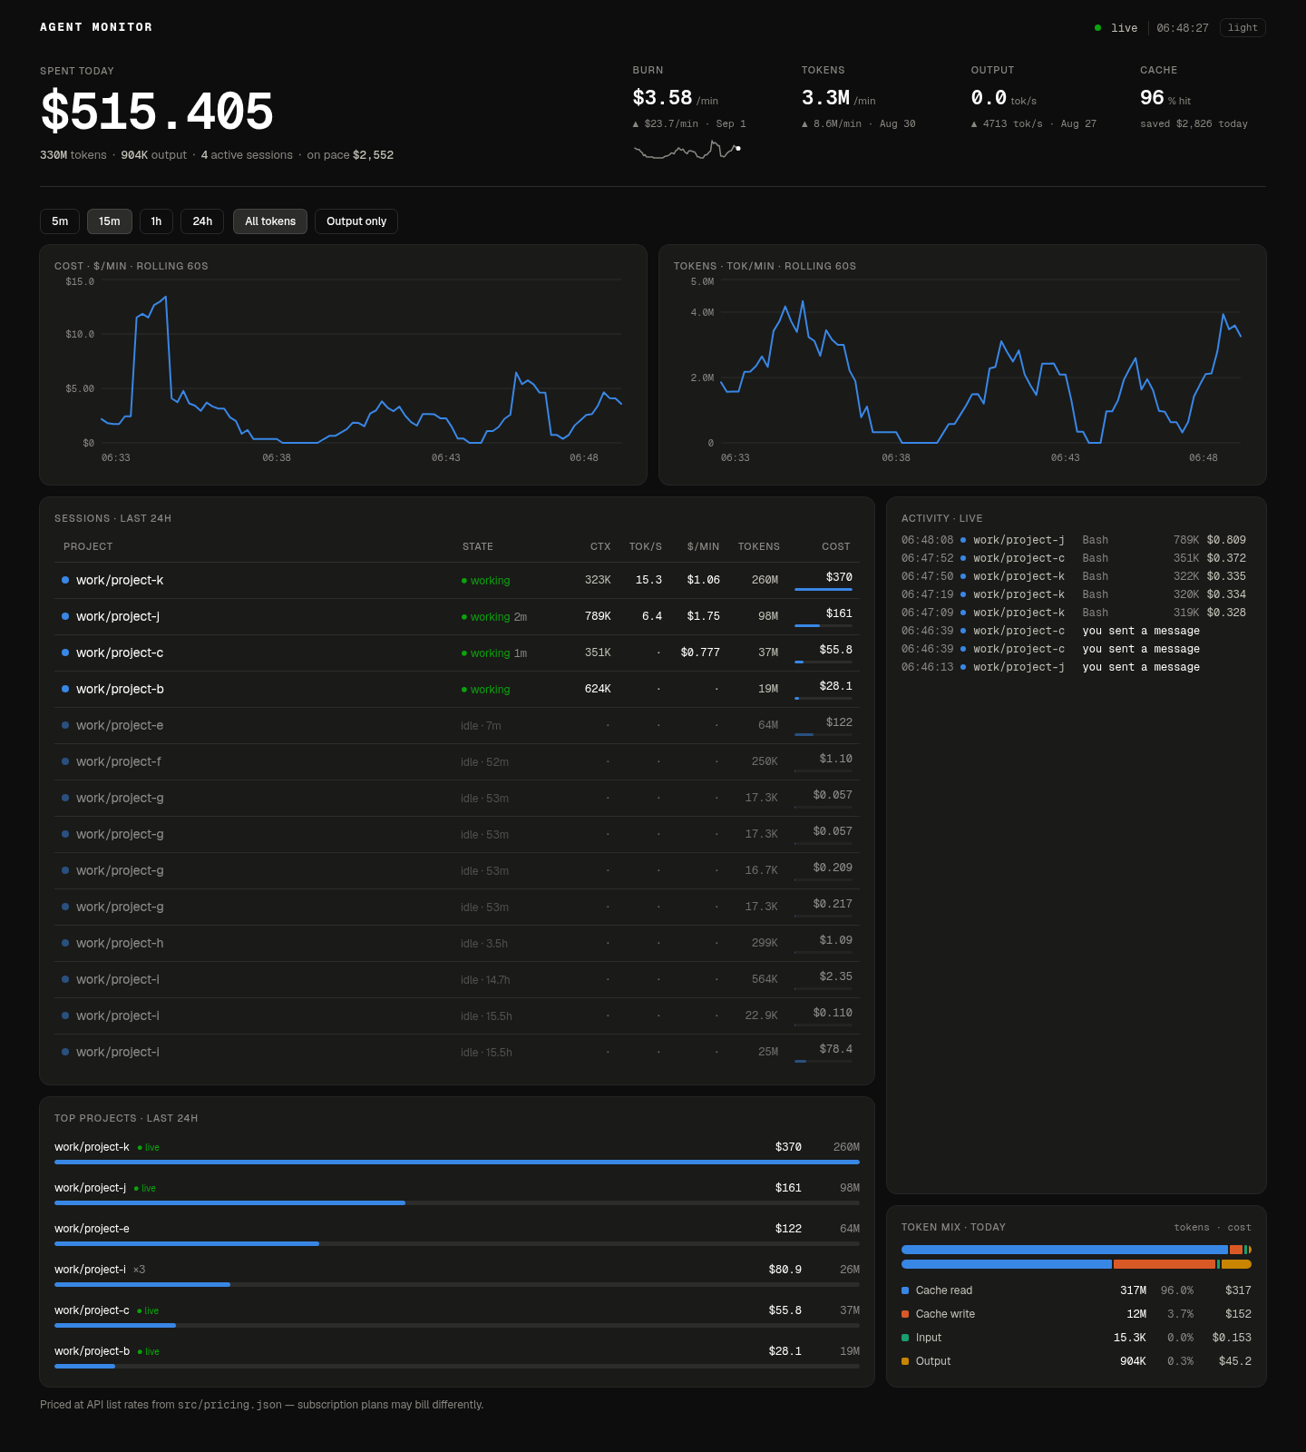Screen dimensions: 1306x1452
Task: Select the 24h time range
Action: pyautogui.click(x=202, y=221)
